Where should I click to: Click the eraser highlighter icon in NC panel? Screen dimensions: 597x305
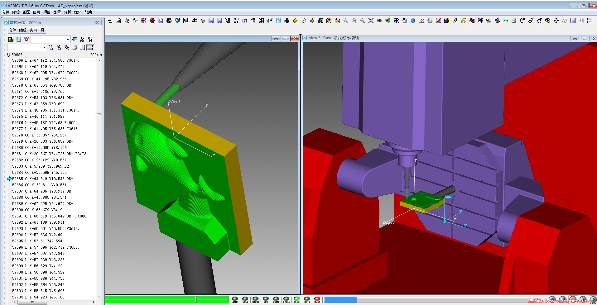pos(67,47)
